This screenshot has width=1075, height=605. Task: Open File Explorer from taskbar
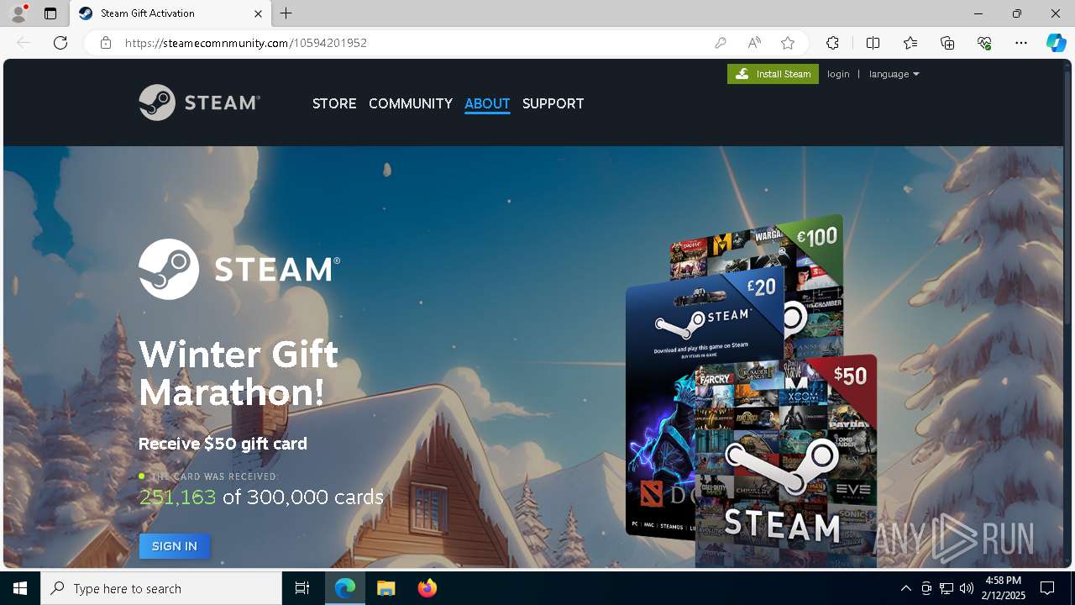(385, 588)
